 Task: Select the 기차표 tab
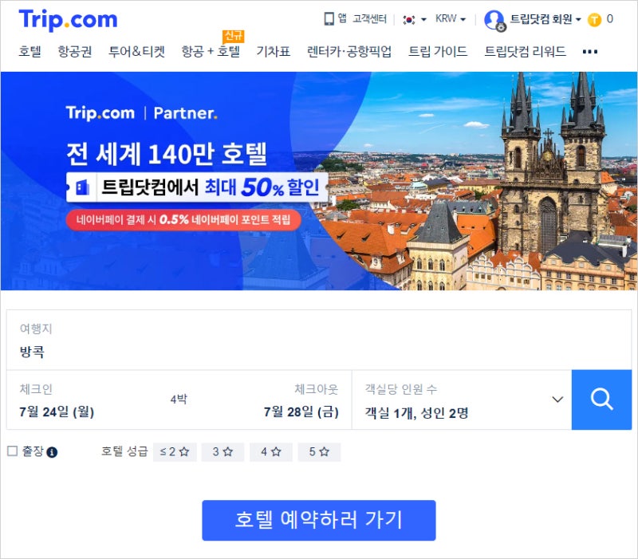click(273, 52)
